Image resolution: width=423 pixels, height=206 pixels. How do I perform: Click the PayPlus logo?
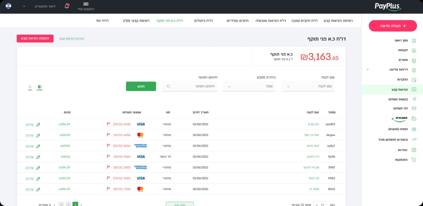pyautogui.click(x=388, y=6)
